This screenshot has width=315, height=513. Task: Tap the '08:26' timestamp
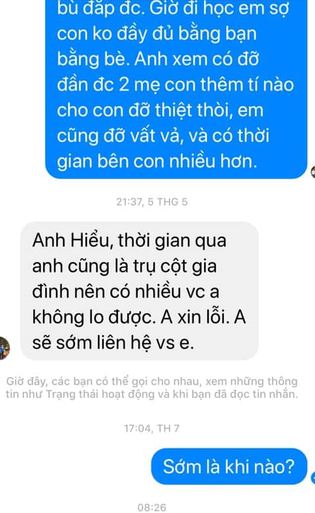point(152,507)
